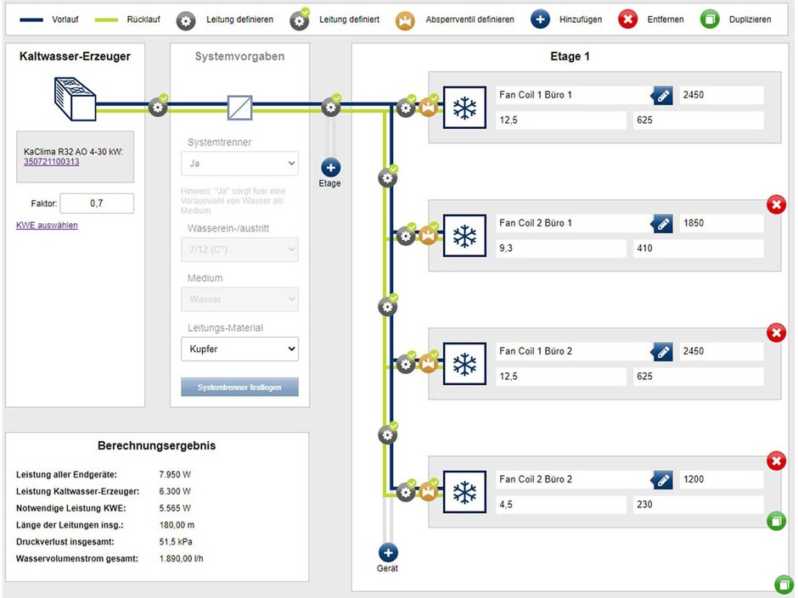Duplicate the whole Etage 1 floor
Screen dimensions: 798x598
coord(784,584)
